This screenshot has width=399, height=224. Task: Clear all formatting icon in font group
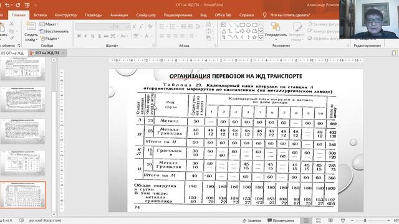[x=150, y=26]
